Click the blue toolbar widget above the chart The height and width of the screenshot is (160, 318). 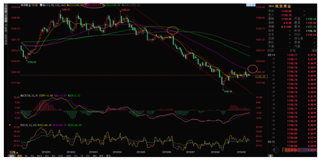pos(251,5)
